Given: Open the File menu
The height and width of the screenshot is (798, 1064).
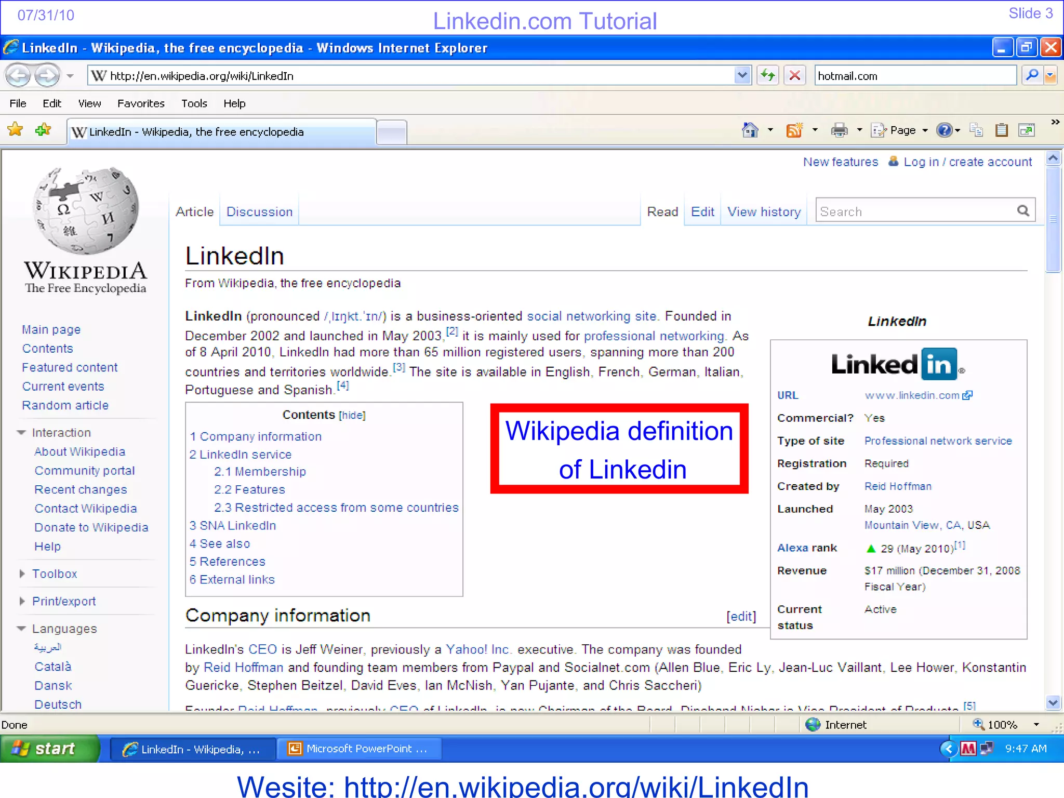Looking at the screenshot, I should pos(18,103).
